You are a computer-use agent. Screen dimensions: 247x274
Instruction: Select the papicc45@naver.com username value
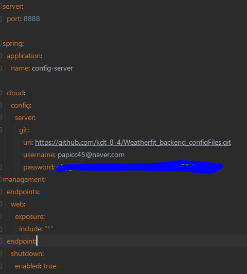pos(91,155)
